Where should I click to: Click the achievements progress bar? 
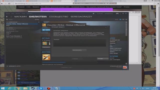click(69, 62)
